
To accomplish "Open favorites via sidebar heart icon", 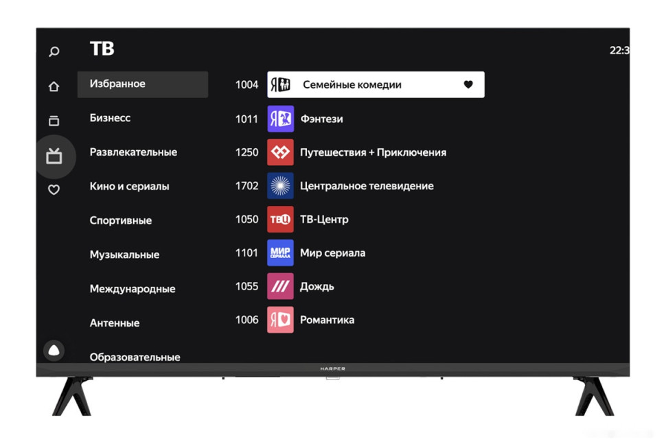I will pos(54,190).
